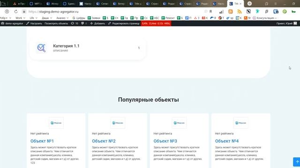The image size is (300, 168).
Task: Click the Популярные объекты heading
Action: 149,99
